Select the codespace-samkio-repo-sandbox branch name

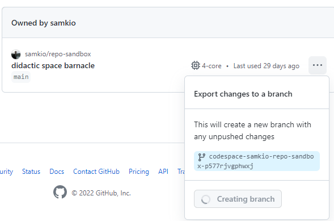(x=257, y=161)
